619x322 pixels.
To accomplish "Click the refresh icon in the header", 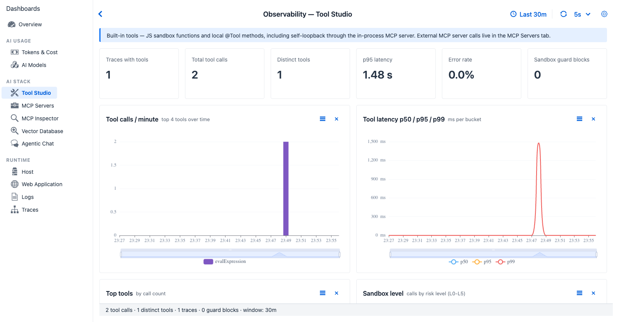I will 564,14.
